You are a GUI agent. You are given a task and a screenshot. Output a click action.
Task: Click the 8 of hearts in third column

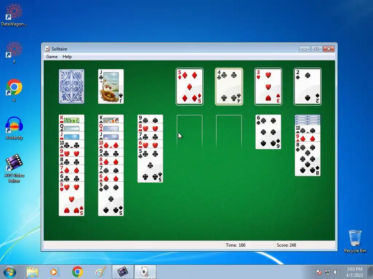pyautogui.click(x=150, y=127)
